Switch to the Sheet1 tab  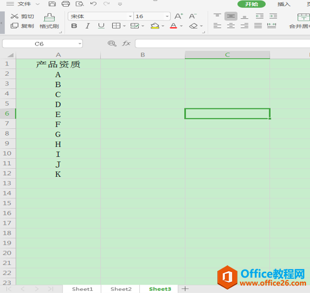click(x=82, y=289)
